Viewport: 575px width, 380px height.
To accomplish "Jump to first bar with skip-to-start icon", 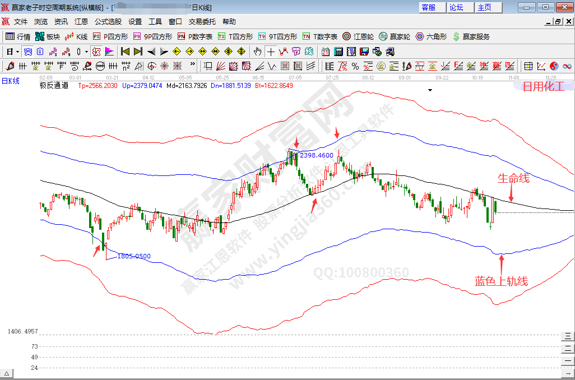I will point(125,52).
